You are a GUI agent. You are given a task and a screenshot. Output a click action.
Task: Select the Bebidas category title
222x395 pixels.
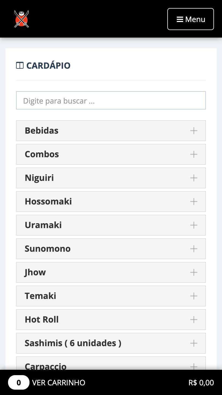click(42, 131)
